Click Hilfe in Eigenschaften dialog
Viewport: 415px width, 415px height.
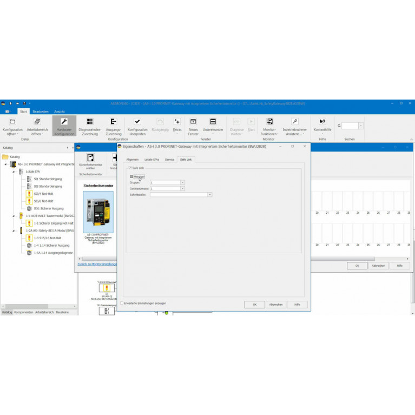pyautogui.click(x=297, y=305)
